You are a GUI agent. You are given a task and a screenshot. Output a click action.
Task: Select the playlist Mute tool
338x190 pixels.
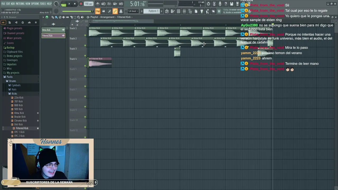coord(64,17)
